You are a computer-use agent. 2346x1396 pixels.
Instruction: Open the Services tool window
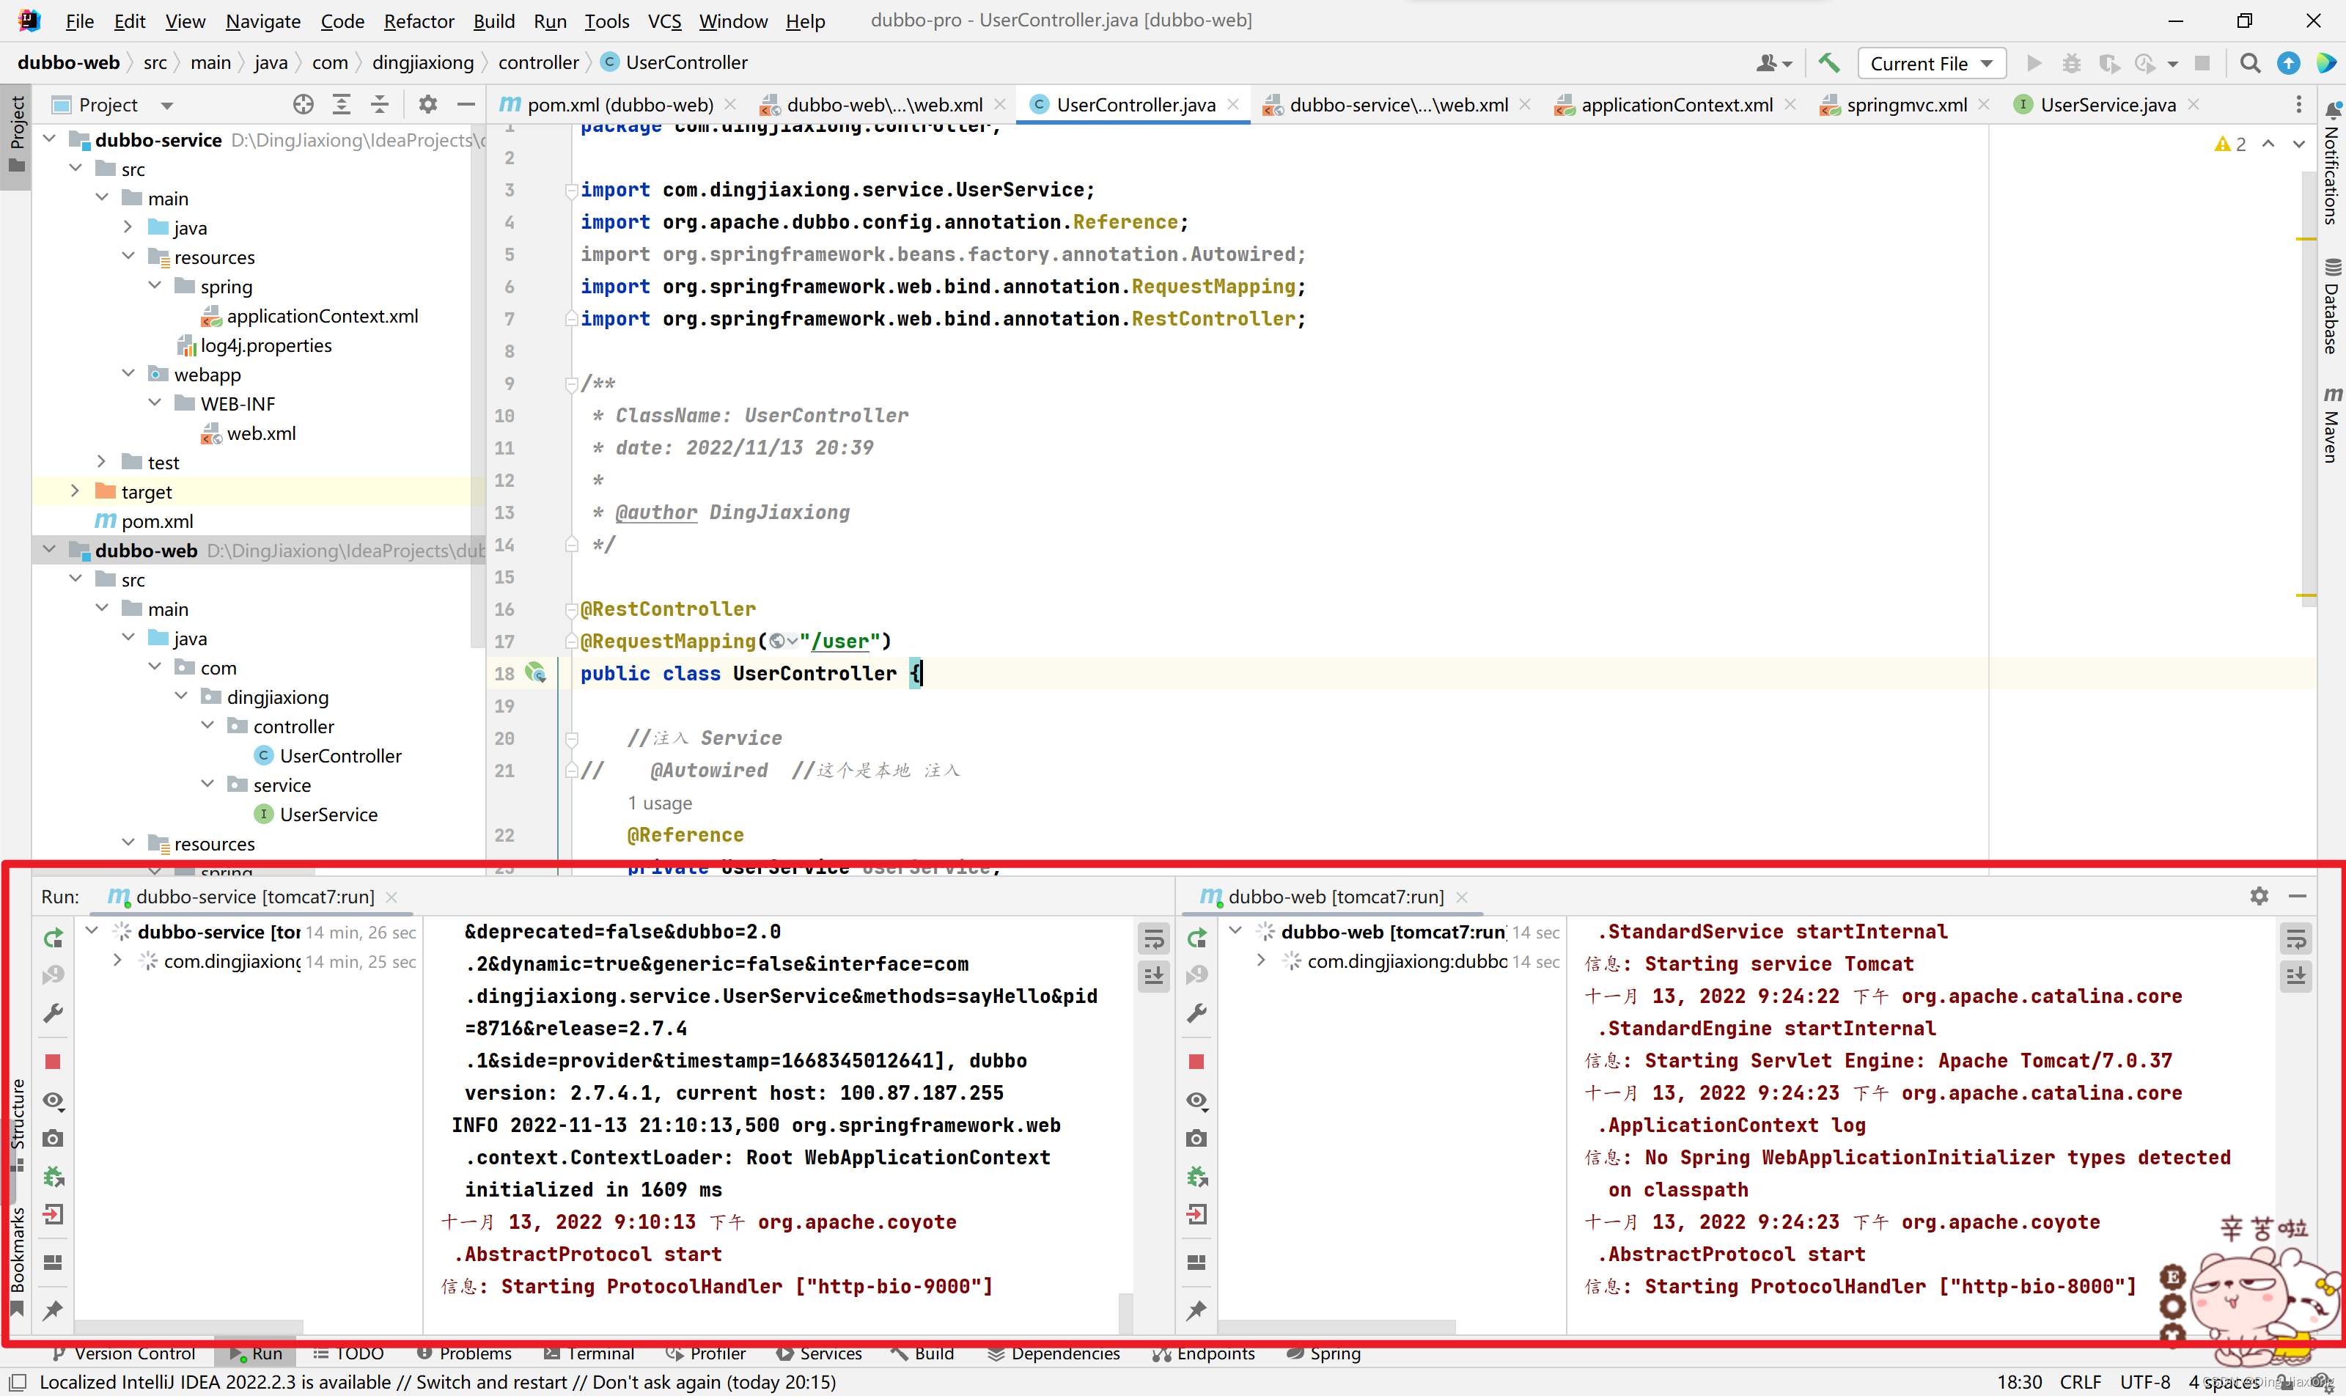[820, 1353]
